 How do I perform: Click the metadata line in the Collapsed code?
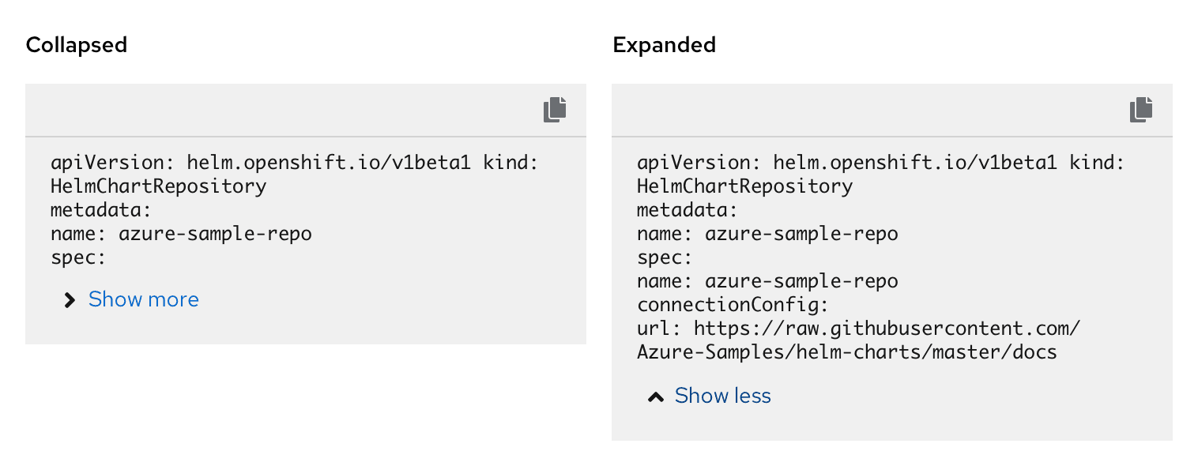tap(100, 210)
